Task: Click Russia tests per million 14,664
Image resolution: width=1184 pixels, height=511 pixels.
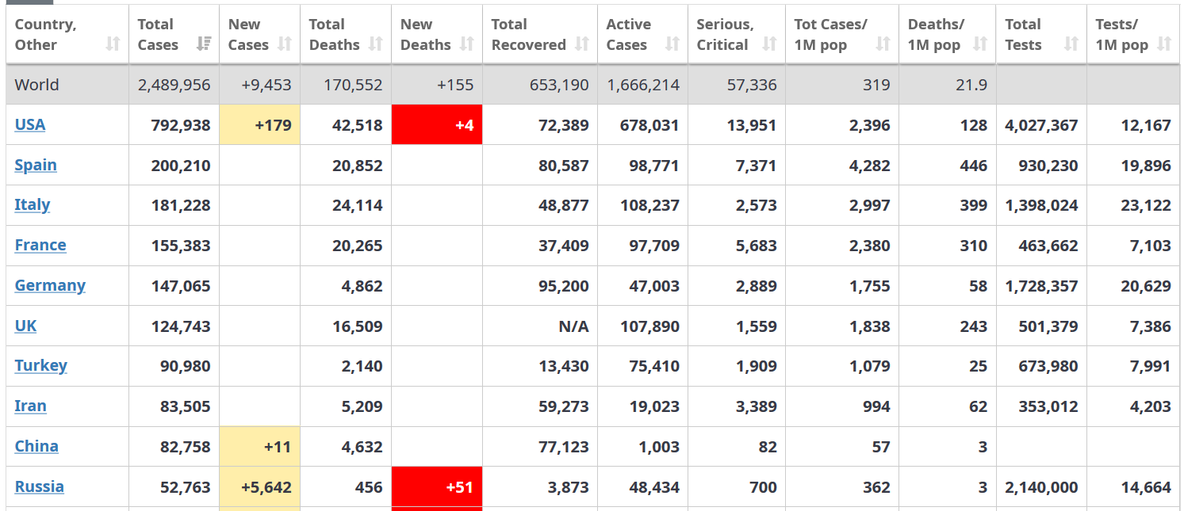Action: click(x=1147, y=487)
